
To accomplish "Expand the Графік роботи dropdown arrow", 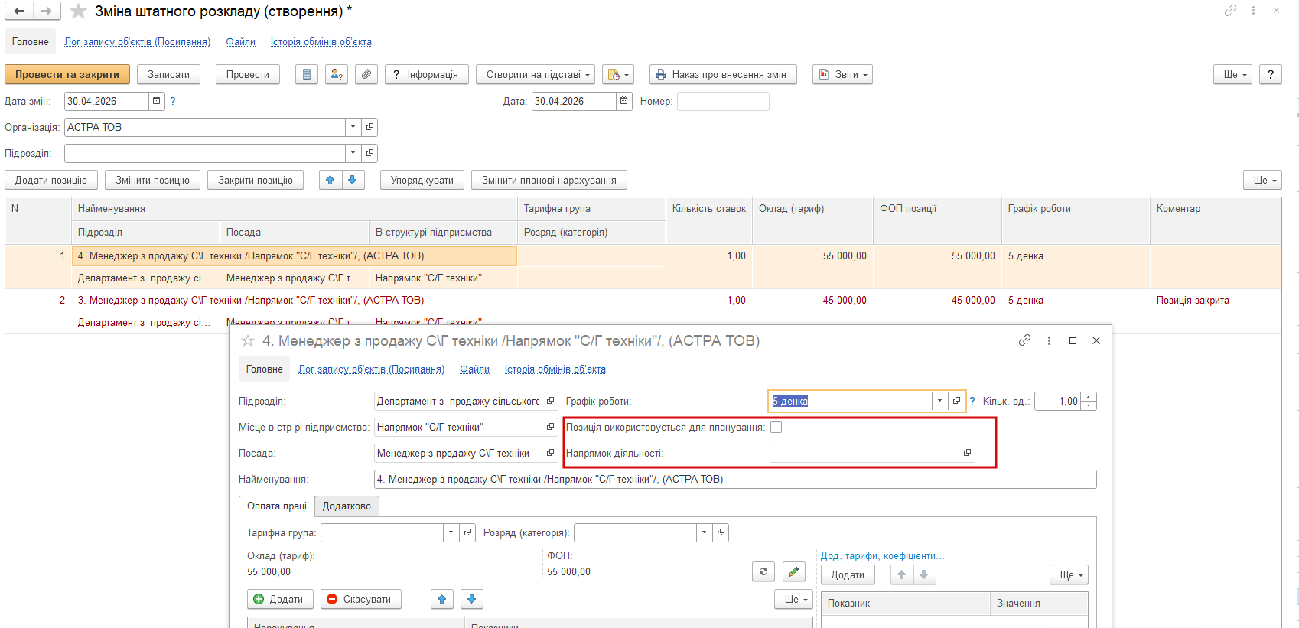I will click(x=939, y=401).
